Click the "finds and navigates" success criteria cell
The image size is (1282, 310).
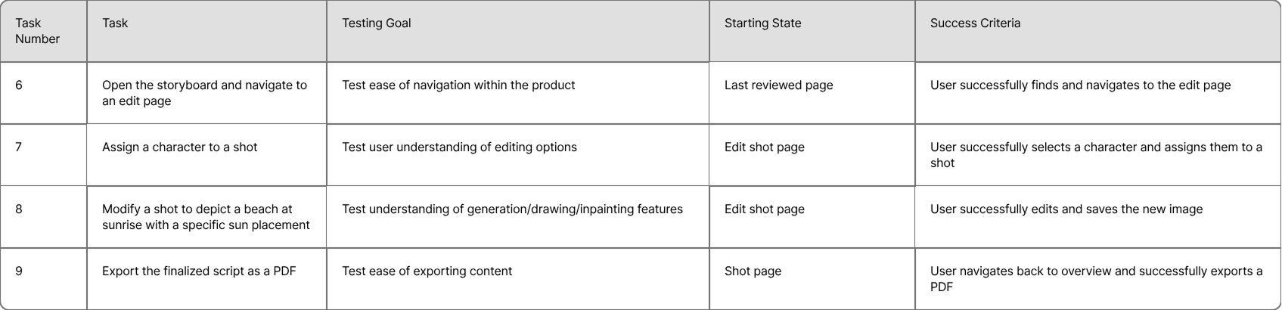(1080, 85)
